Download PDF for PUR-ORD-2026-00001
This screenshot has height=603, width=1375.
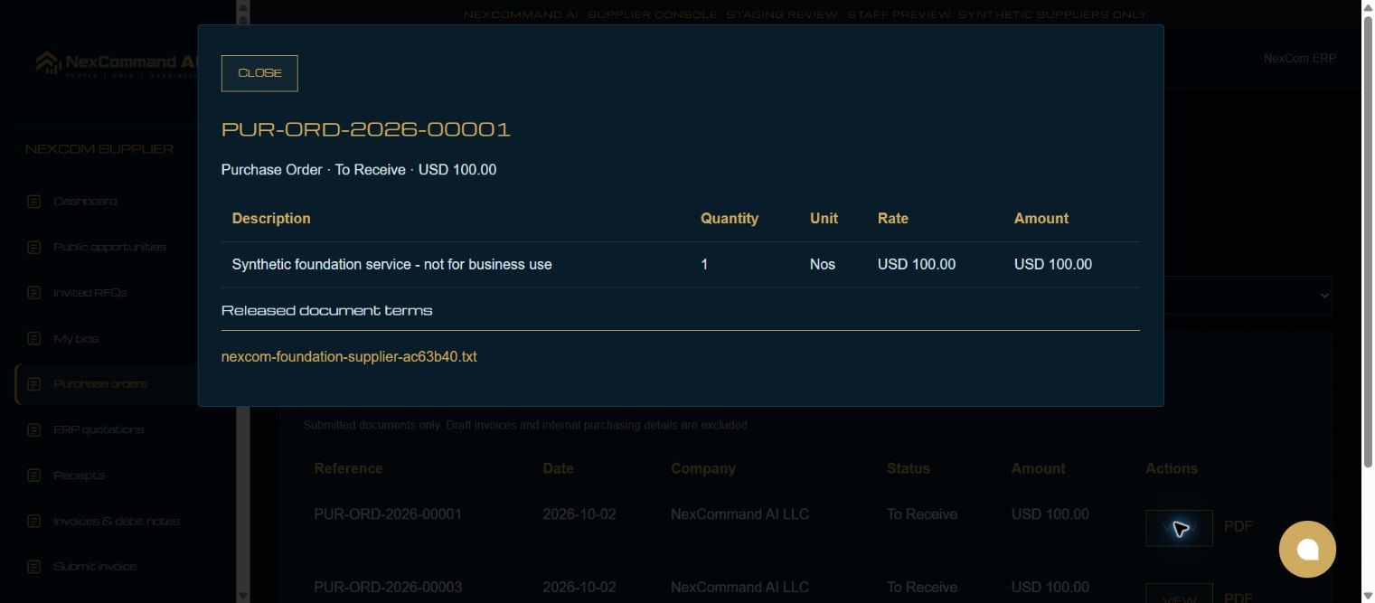click(x=1238, y=526)
